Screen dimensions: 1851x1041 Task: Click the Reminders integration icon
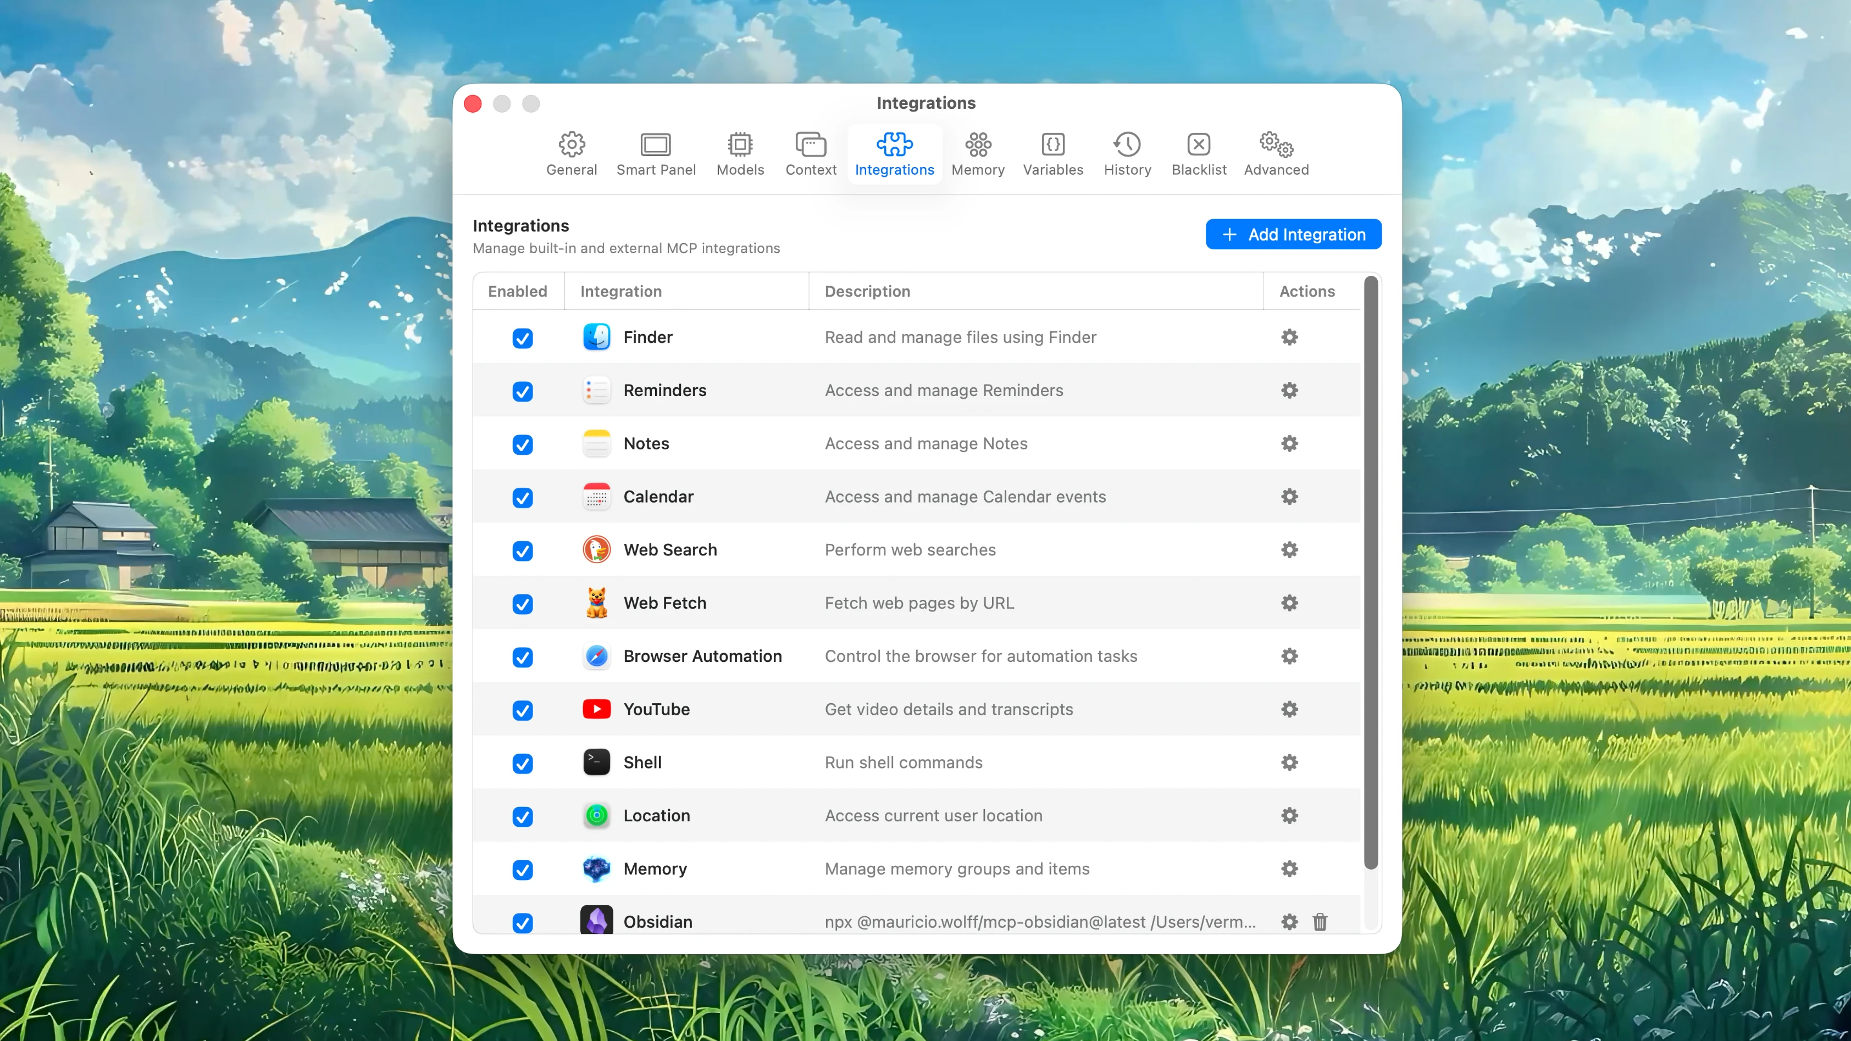(x=596, y=390)
